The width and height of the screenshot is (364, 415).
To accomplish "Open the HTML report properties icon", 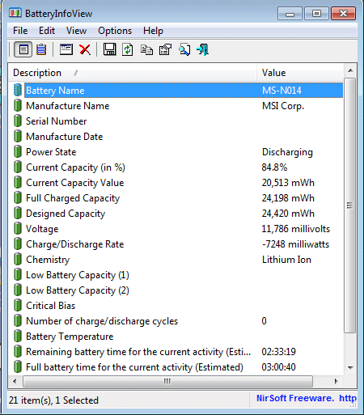I will coord(166,49).
